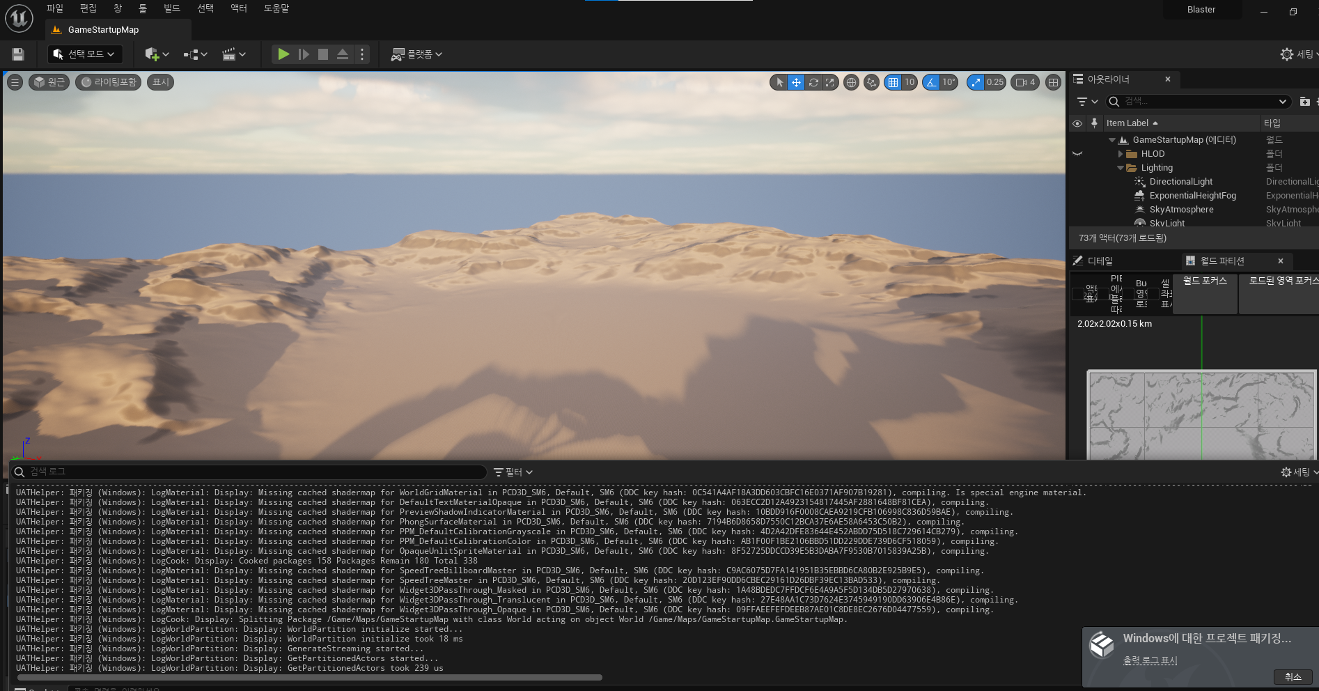Screen dimensions: 1319x691
Task: Open the 선택 menu
Action: pyautogui.click(x=205, y=8)
